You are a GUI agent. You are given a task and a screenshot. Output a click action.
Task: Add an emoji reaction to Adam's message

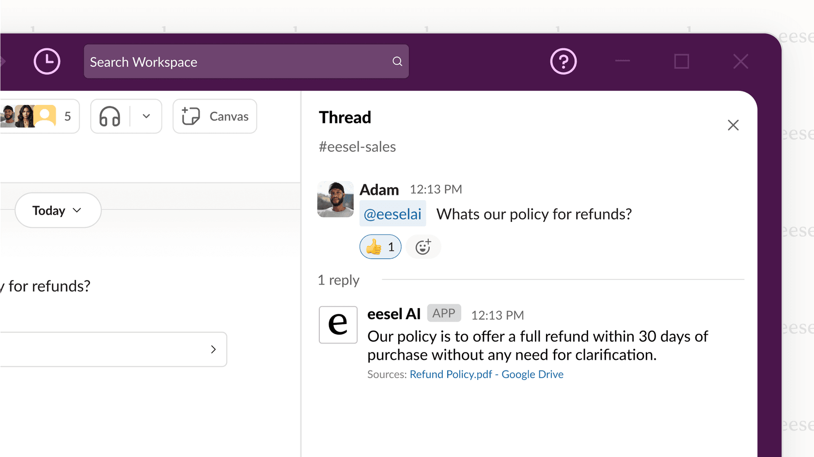pos(423,247)
